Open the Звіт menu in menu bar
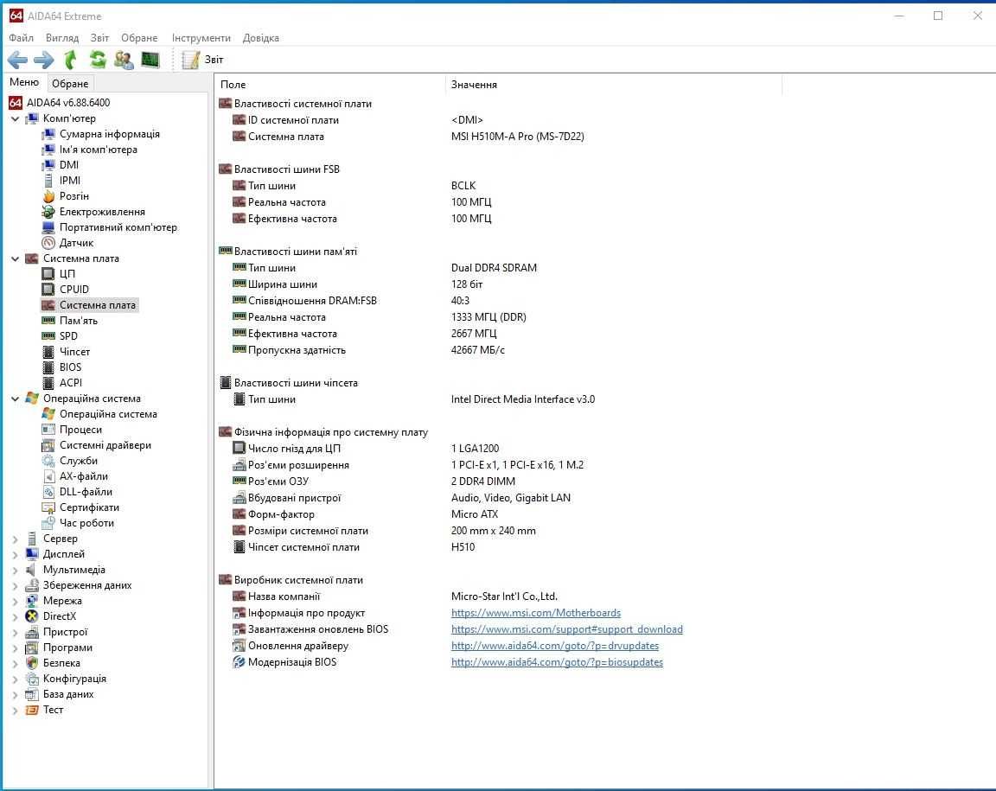996x791 pixels. click(99, 38)
